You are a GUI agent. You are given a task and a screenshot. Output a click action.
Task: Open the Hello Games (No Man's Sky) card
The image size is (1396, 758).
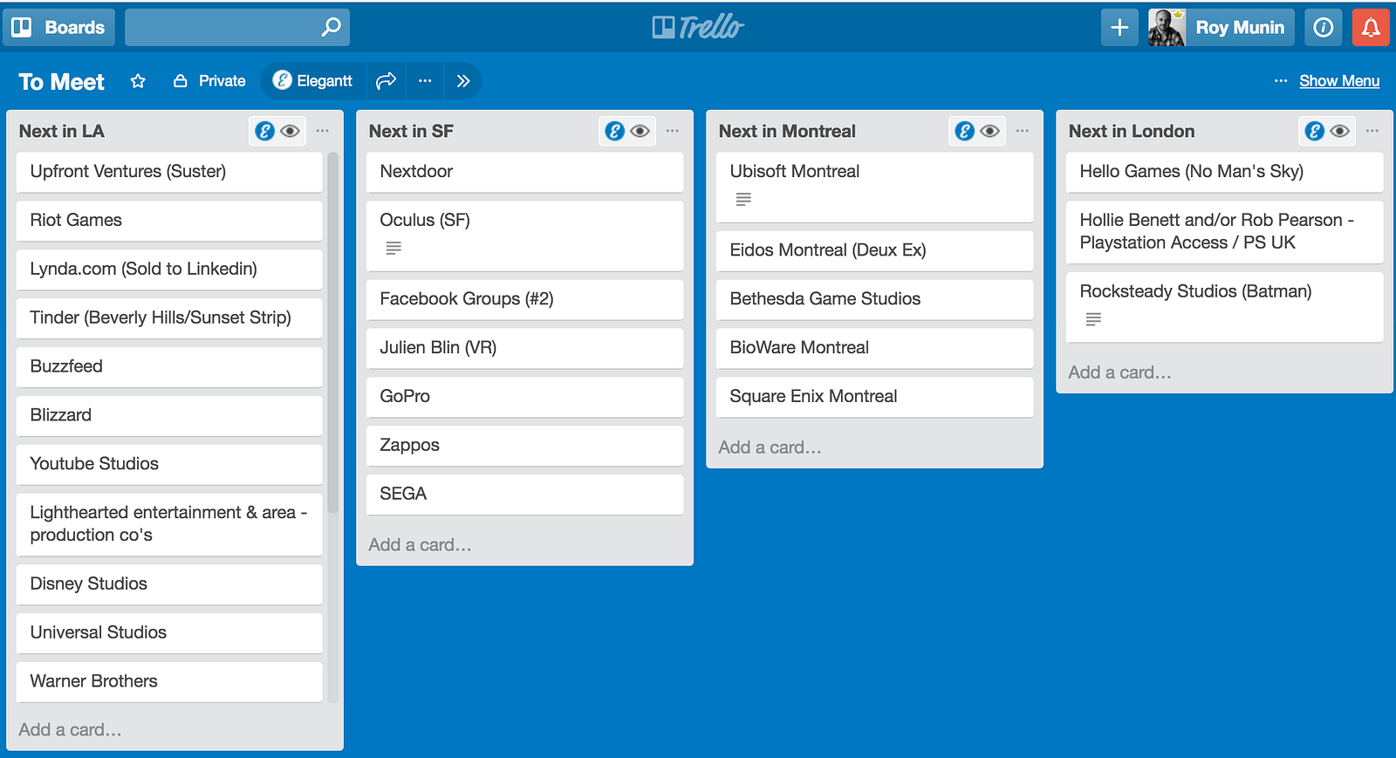click(1224, 172)
